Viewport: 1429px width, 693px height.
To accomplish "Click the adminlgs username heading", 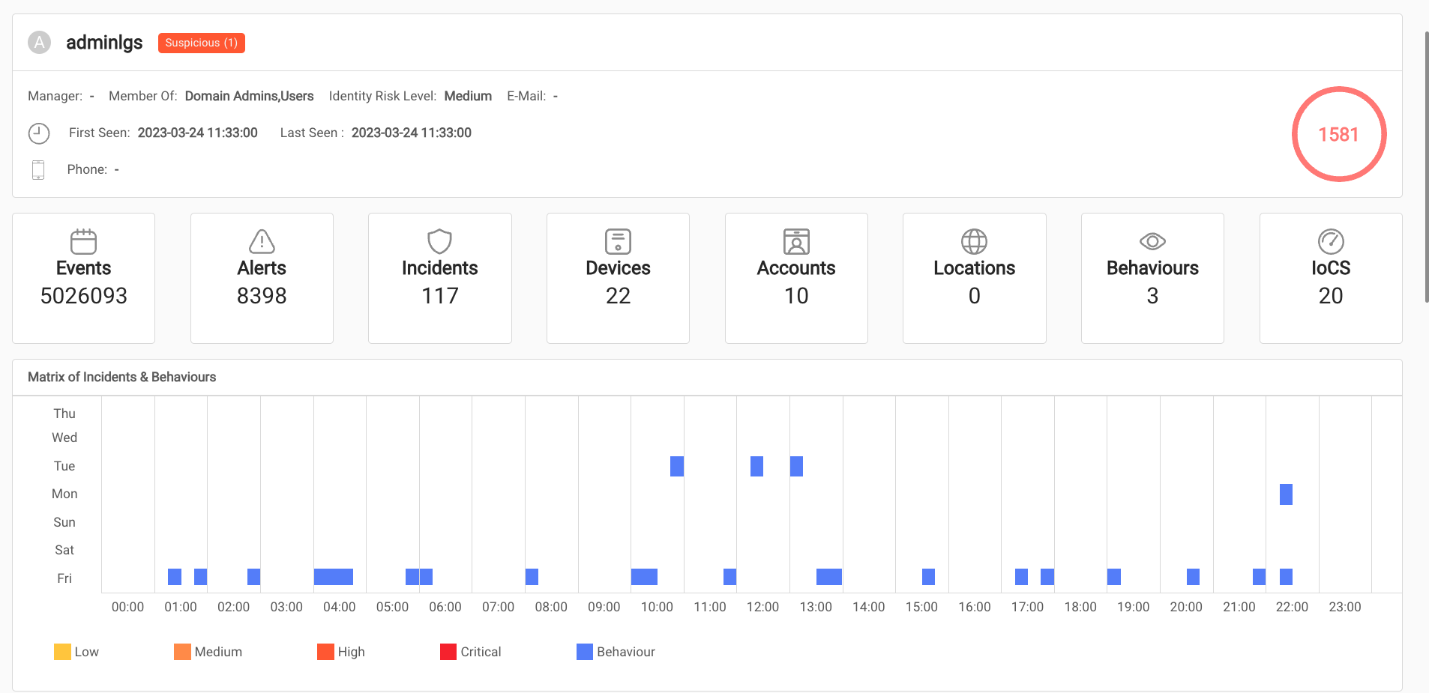I will (104, 43).
